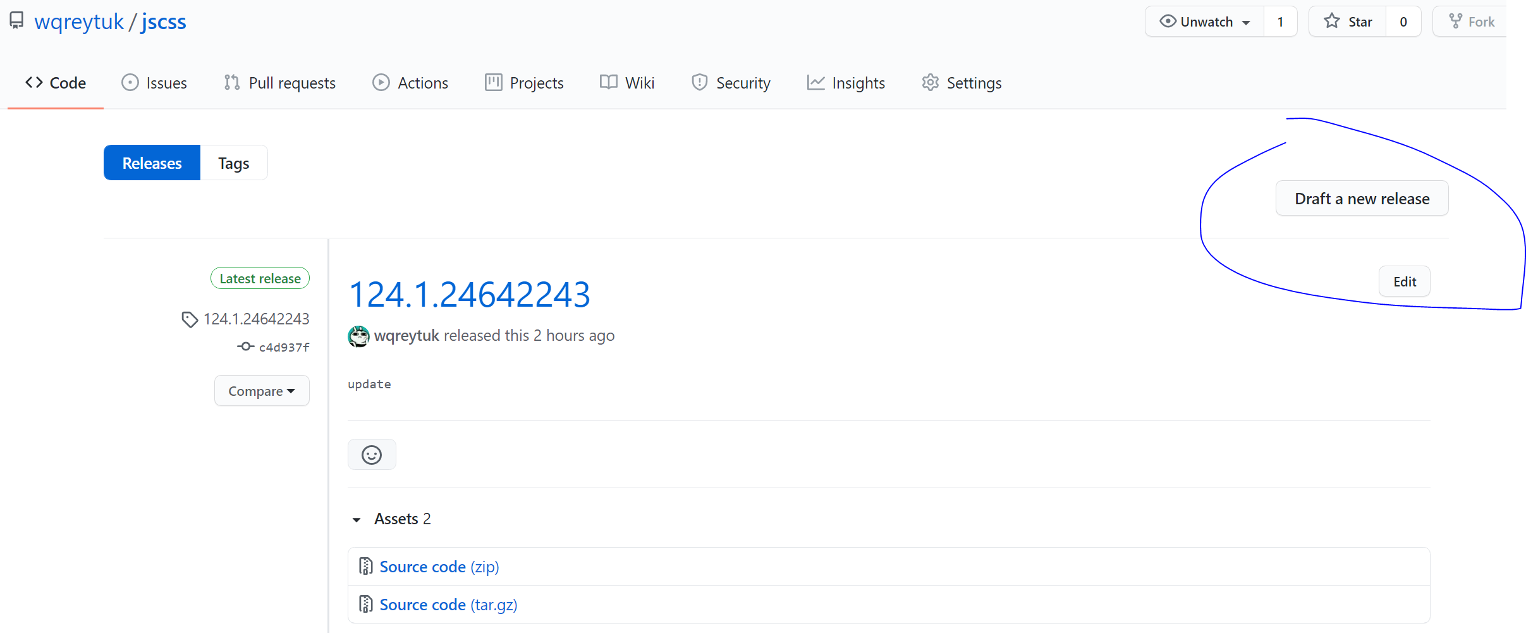1526x633 pixels.
Task: Open the wqreytuk release author link
Action: tap(406, 336)
